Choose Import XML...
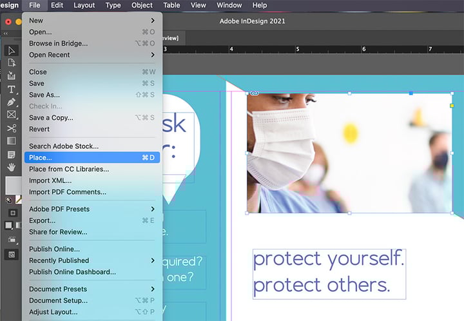This screenshot has height=321, width=464. (92, 180)
